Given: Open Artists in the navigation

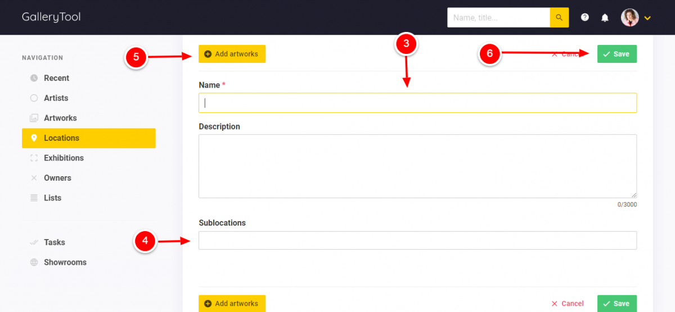Looking at the screenshot, I should click(x=56, y=98).
